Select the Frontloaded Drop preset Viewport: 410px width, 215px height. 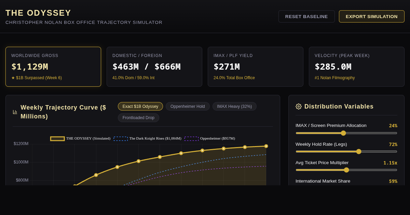(x=138, y=118)
